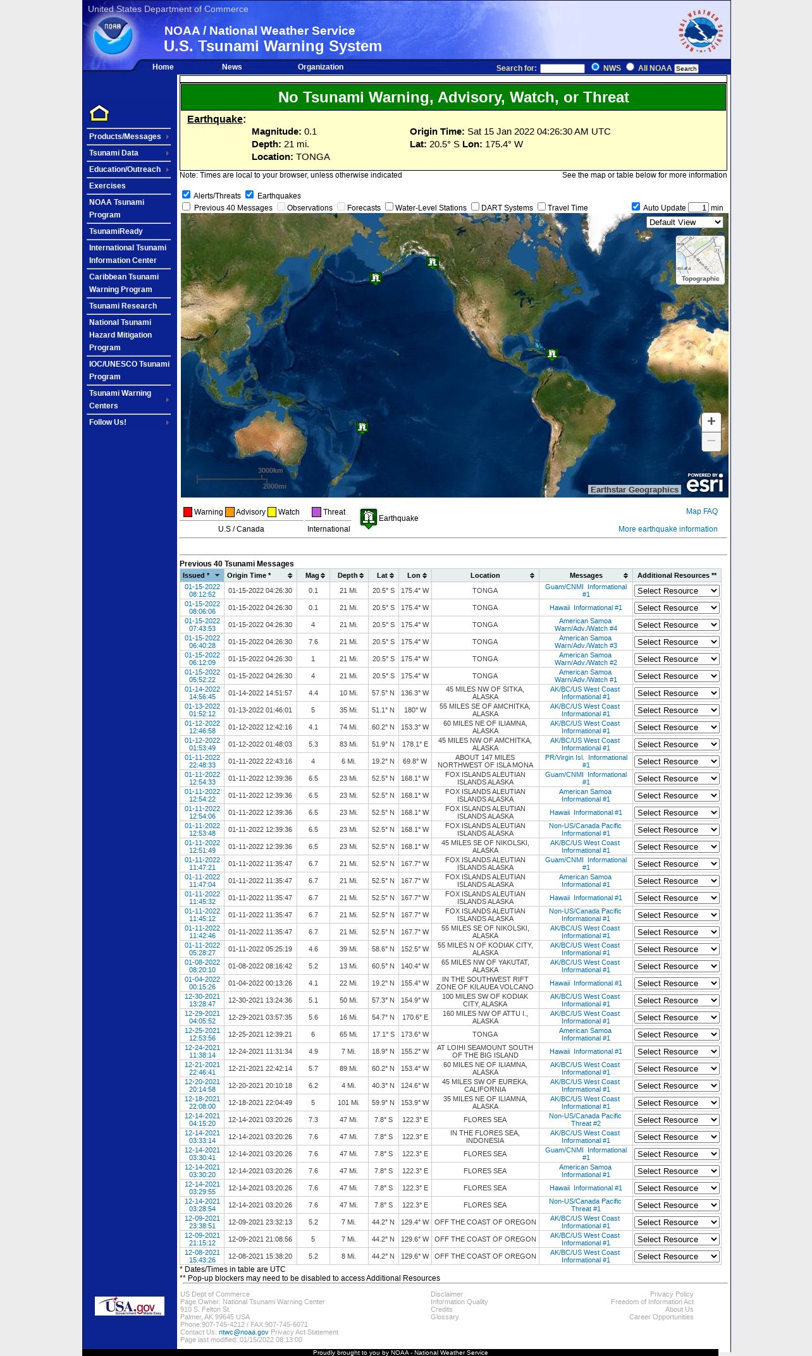Expand Tsunami Warning Centers sidebar menu
This screenshot has width=812, height=1356.
click(129, 400)
